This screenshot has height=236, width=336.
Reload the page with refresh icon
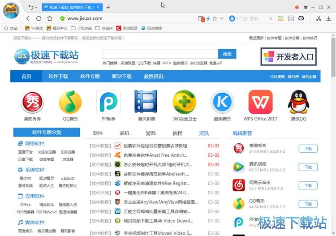[39, 19]
